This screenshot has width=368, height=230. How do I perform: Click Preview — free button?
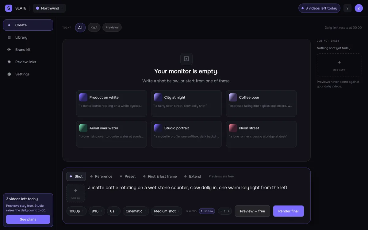(252, 211)
